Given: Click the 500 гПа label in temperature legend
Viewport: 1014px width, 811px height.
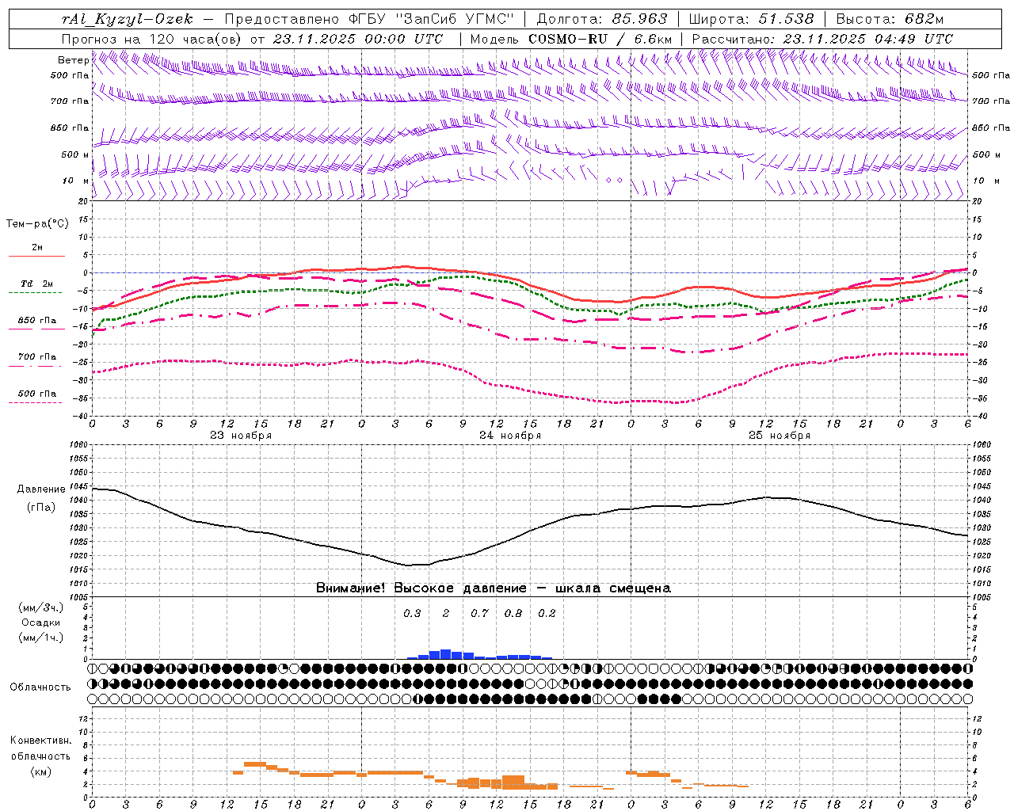Looking at the screenshot, I should coord(36,394).
